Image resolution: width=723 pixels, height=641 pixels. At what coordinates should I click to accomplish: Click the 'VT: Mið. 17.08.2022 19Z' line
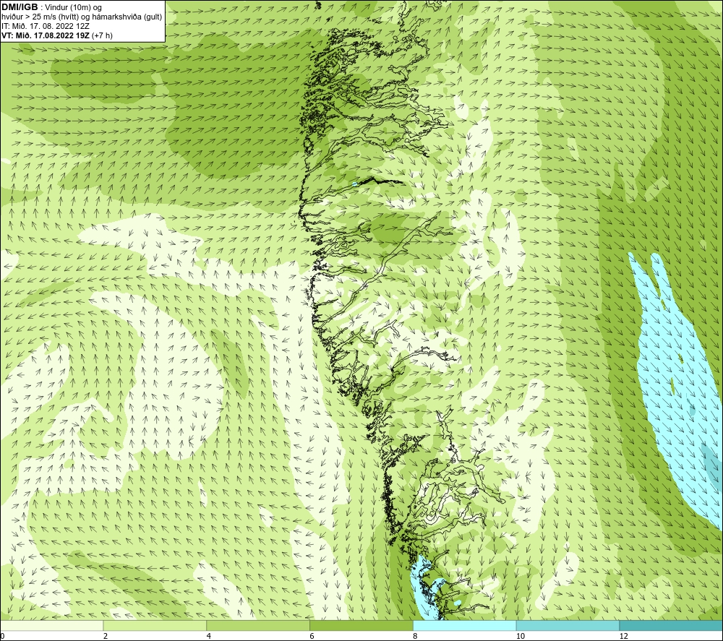[x=56, y=35]
